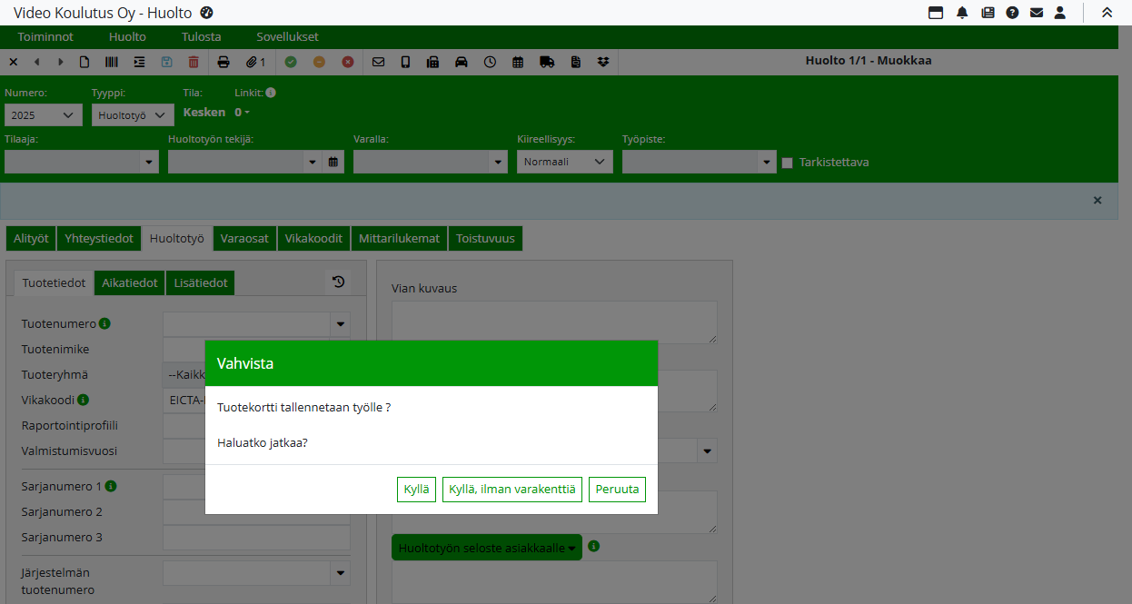
Task: Expand the Tuotenumero dropdown arrow
Action: (x=341, y=323)
